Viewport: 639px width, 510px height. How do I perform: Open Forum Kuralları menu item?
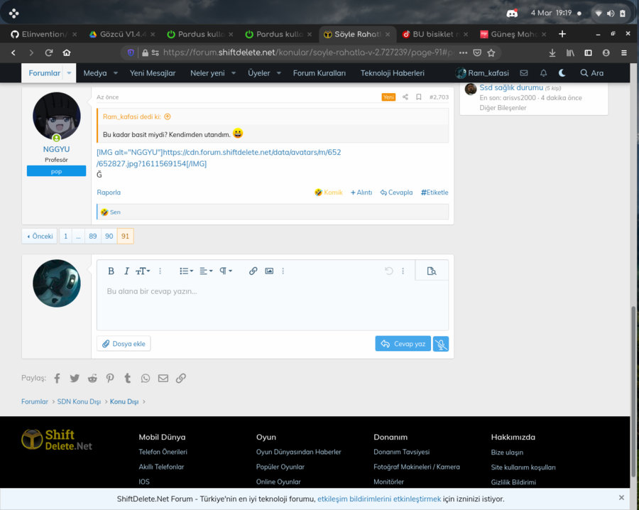tap(319, 73)
